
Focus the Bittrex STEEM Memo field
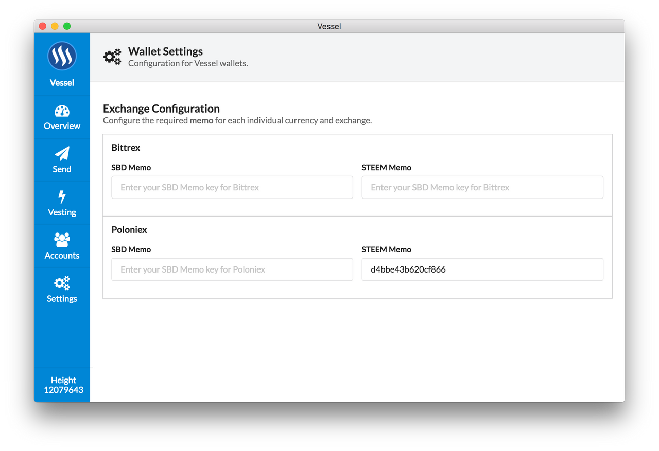click(482, 187)
